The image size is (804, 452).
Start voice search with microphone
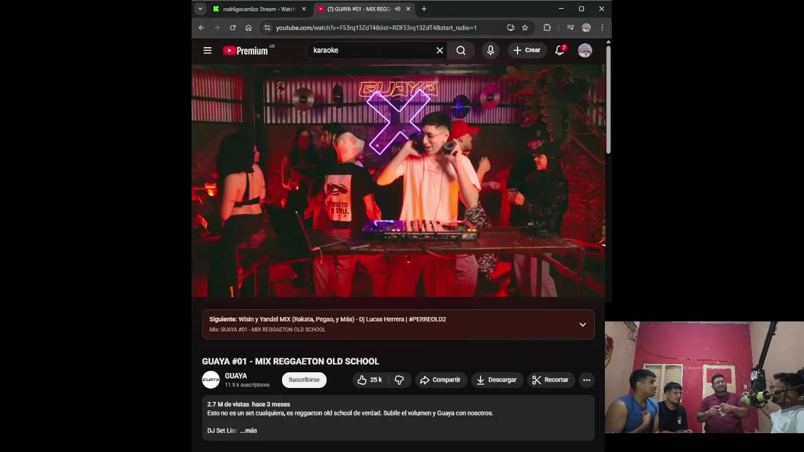click(x=491, y=50)
